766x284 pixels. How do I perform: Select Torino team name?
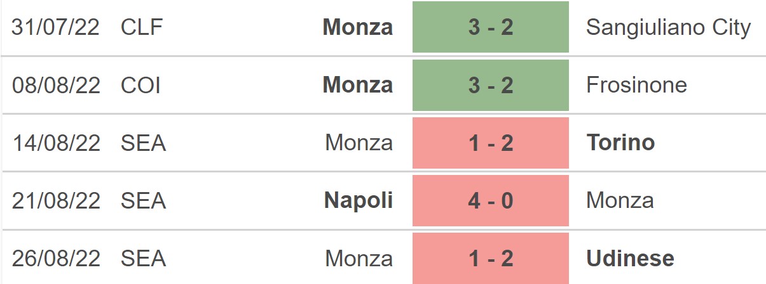click(620, 143)
